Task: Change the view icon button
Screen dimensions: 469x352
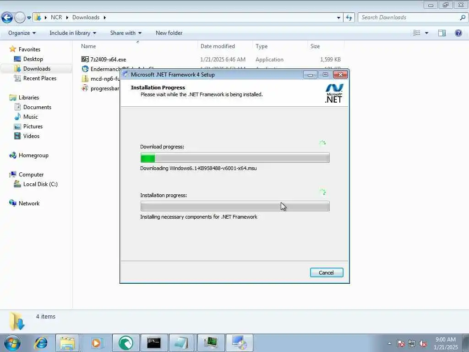Action: click(x=417, y=33)
